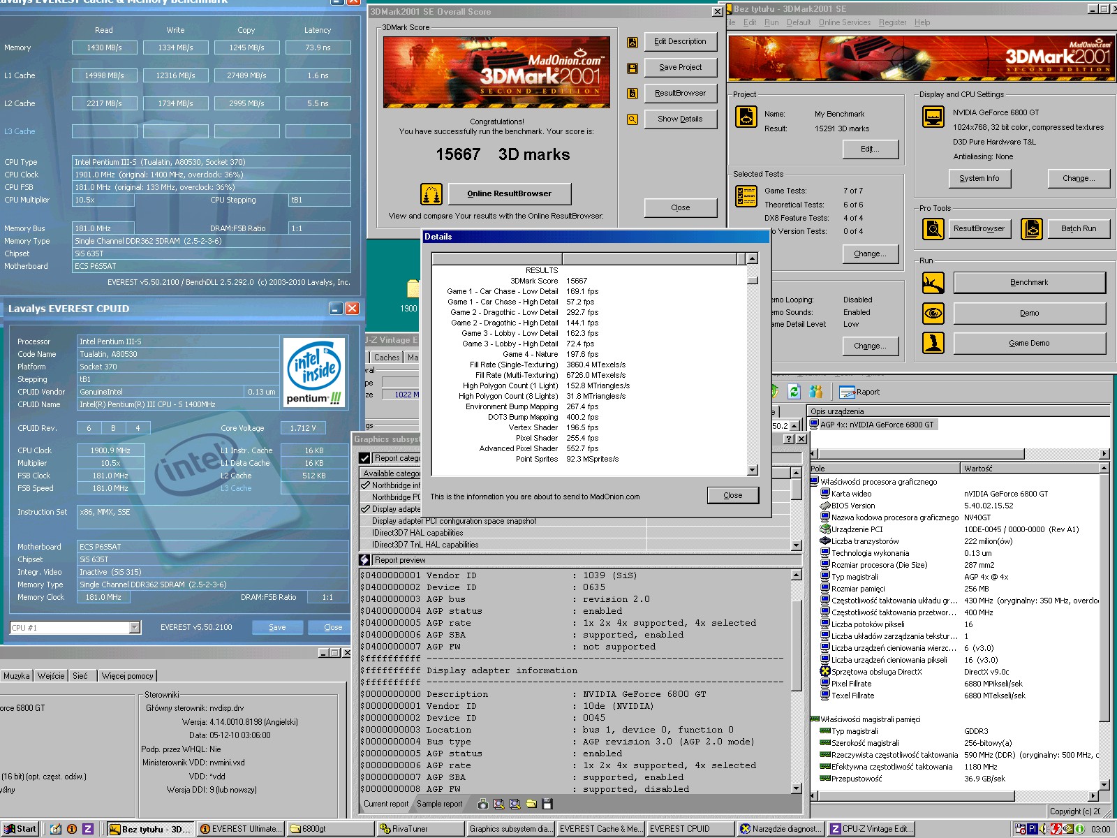Click the Online ResultBrowser button

509,194
